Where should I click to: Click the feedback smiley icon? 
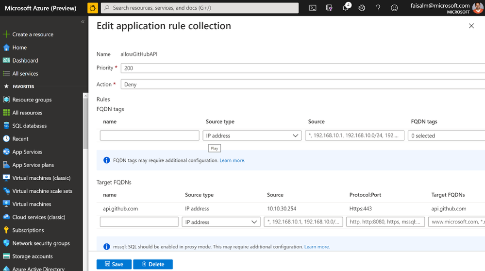pos(394,8)
